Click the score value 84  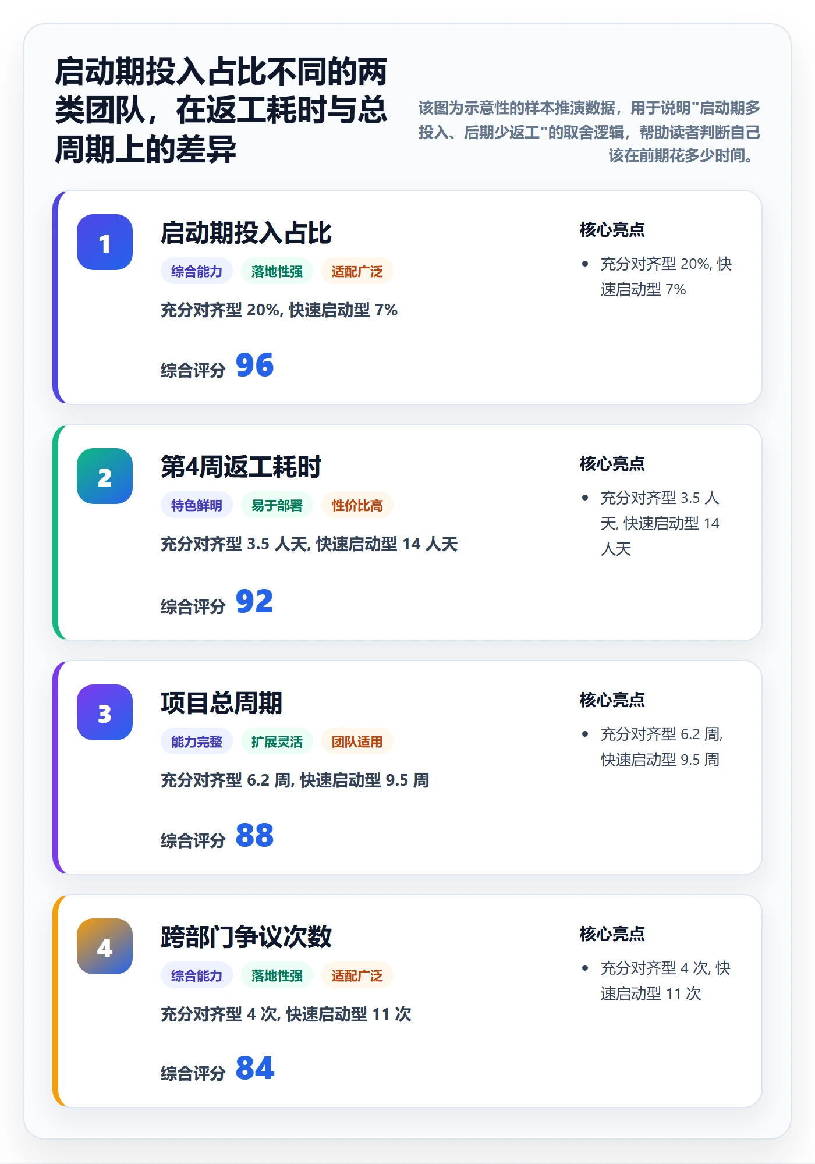pyautogui.click(x=254, y=1068)
